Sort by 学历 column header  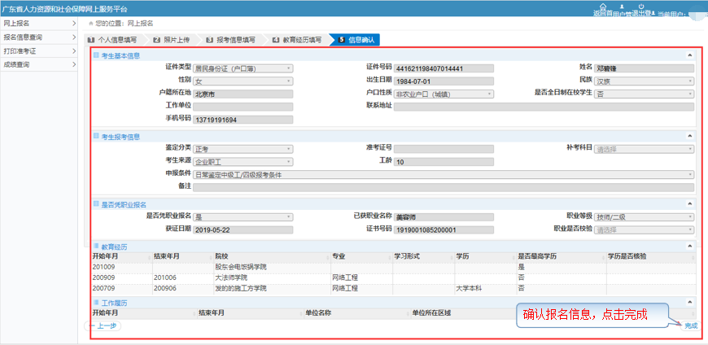[x=485, y=256]
